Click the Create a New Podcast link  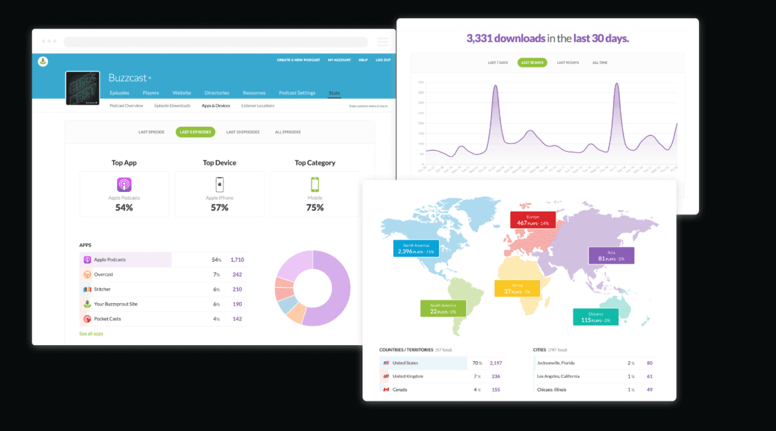[297, 60]
